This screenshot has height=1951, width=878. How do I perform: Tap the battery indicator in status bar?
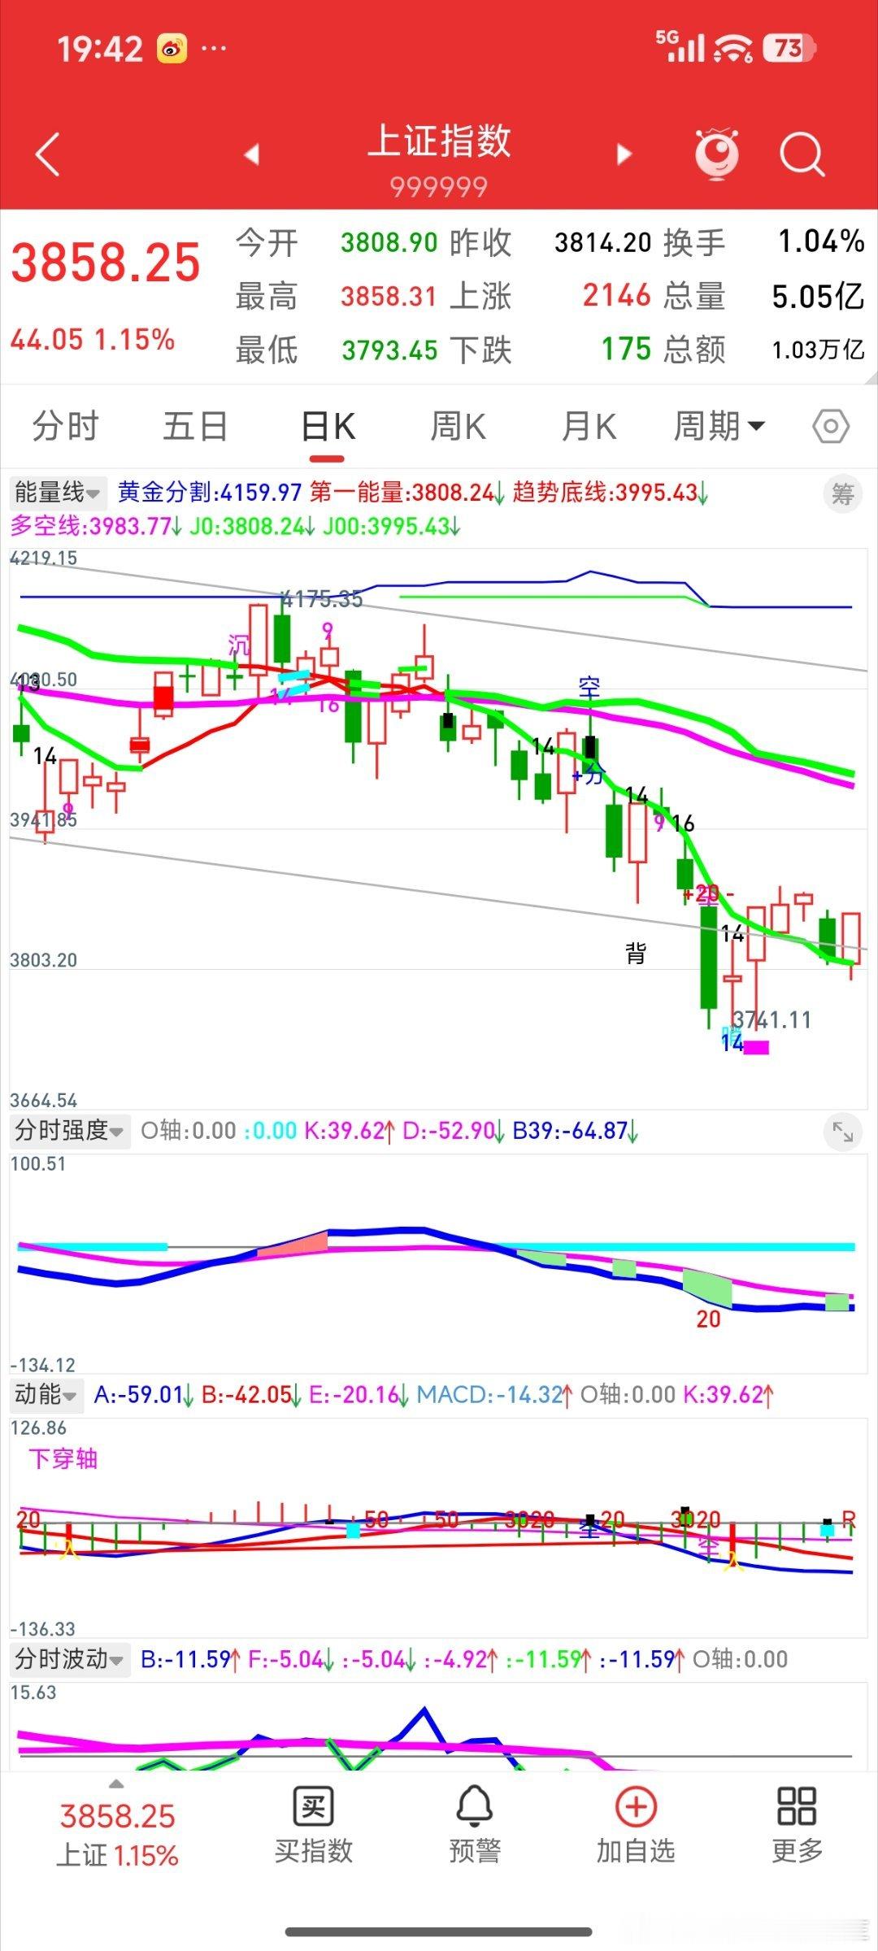pos(789,48)
